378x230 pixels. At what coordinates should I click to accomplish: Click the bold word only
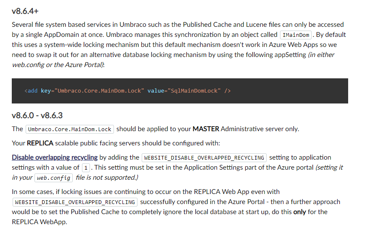[299, 212]
